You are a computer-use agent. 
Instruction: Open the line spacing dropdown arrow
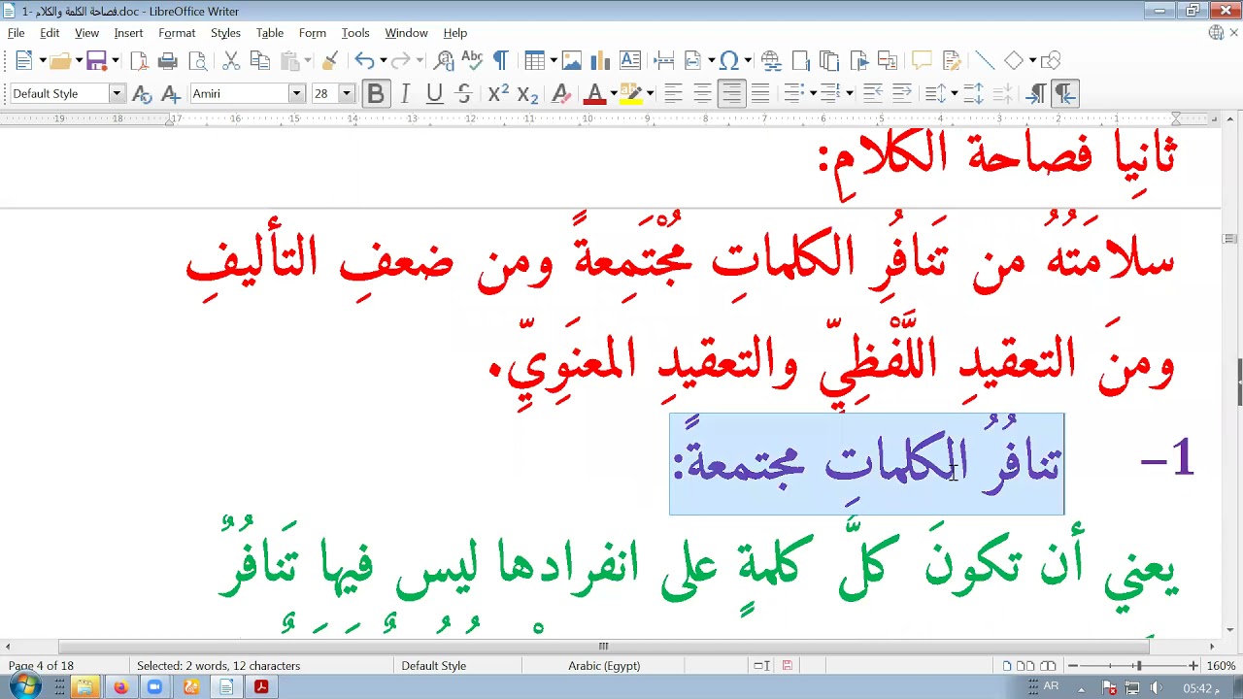[955, 94]
